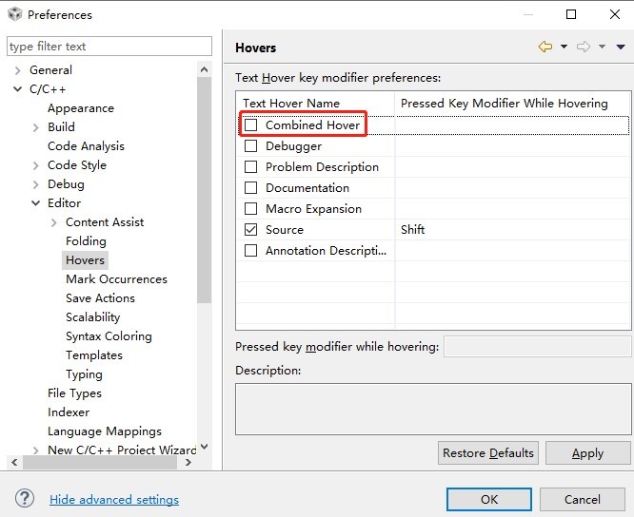Enable the Combined Hover checkbox
Image resolution: width=634 pixels, height=517 pixels.
click(251, 125)
